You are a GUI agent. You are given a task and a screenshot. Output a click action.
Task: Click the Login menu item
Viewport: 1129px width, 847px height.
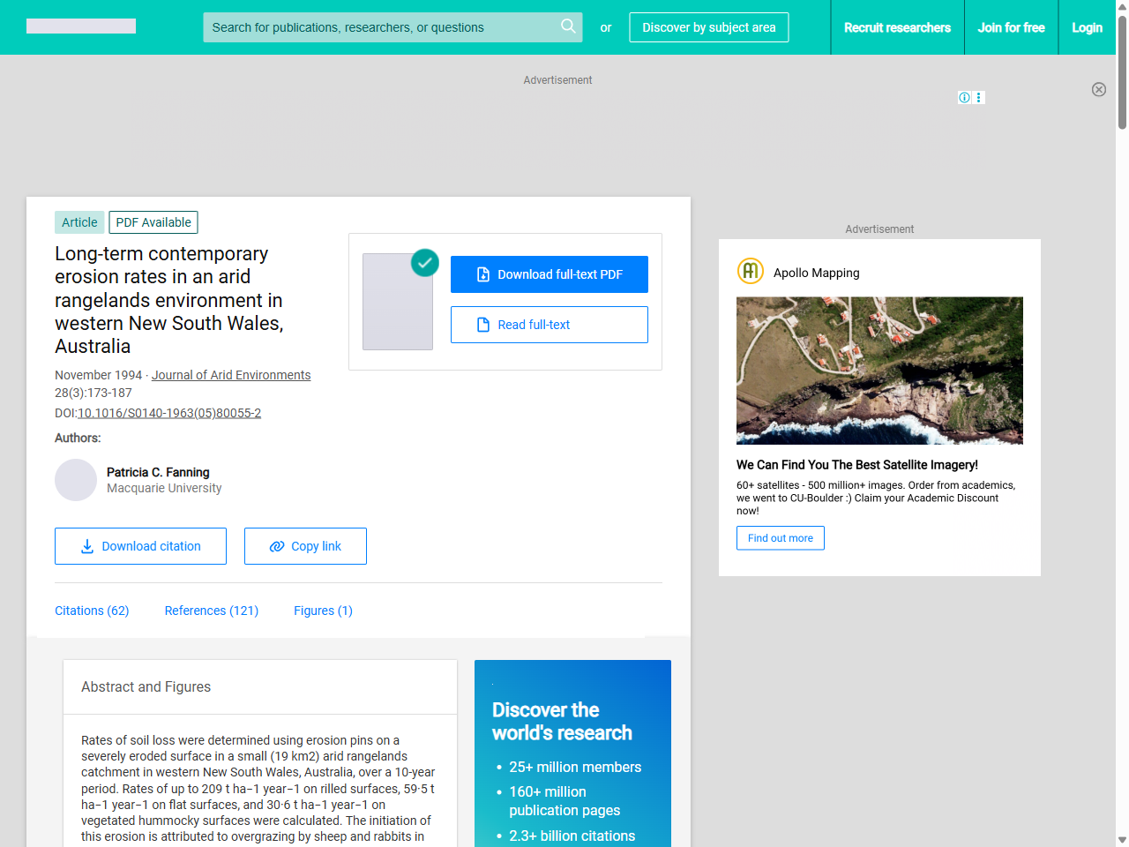1088,27
